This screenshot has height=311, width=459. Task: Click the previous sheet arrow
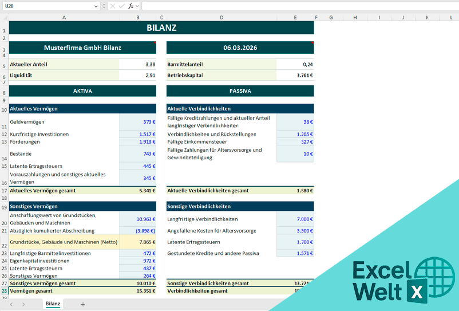(x=13, y=304)
